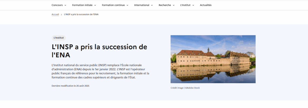Click the chevron arrow after L'Institut menu
Viewport: 308px width, 108px height.
tap(193, 5)
